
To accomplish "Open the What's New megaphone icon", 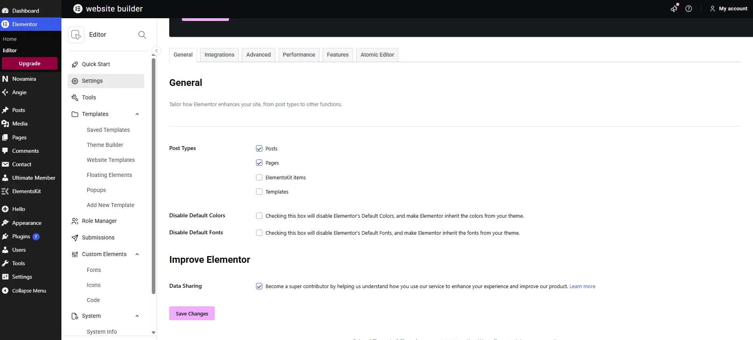I will click(x=674, y=9).
